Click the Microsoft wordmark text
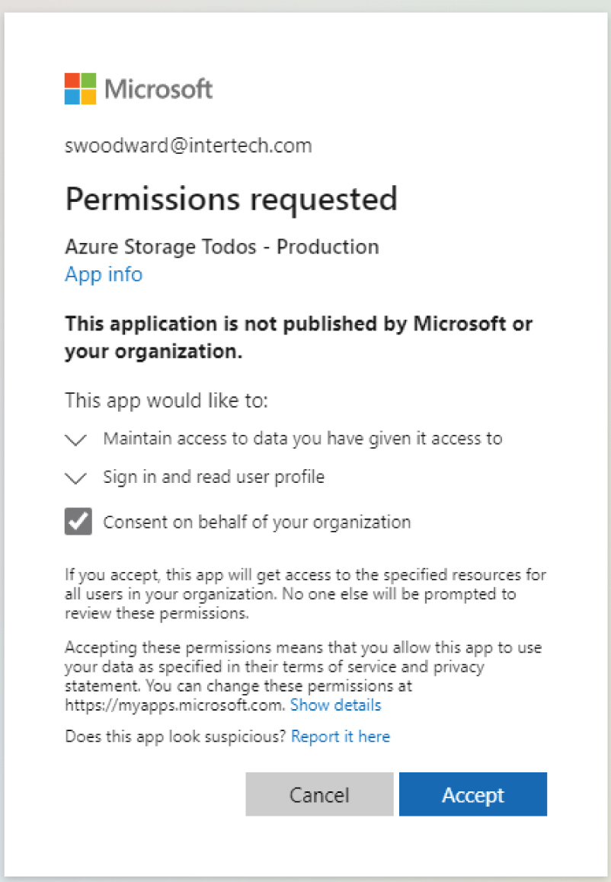 [158, 89]
